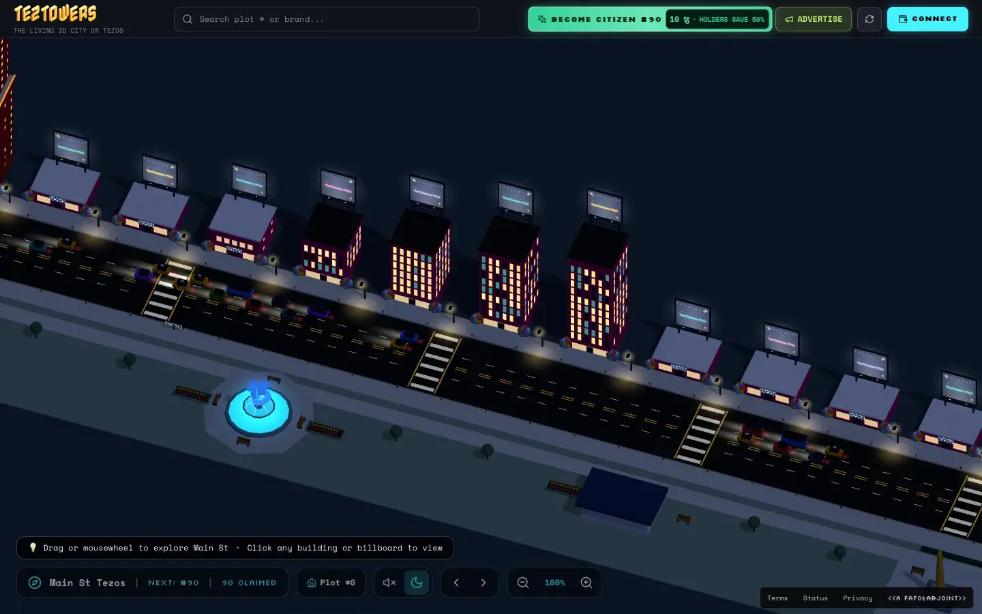Screen dimensions: 982x614
Task: Click the TezTowers logo
Action: pos(56,14)
